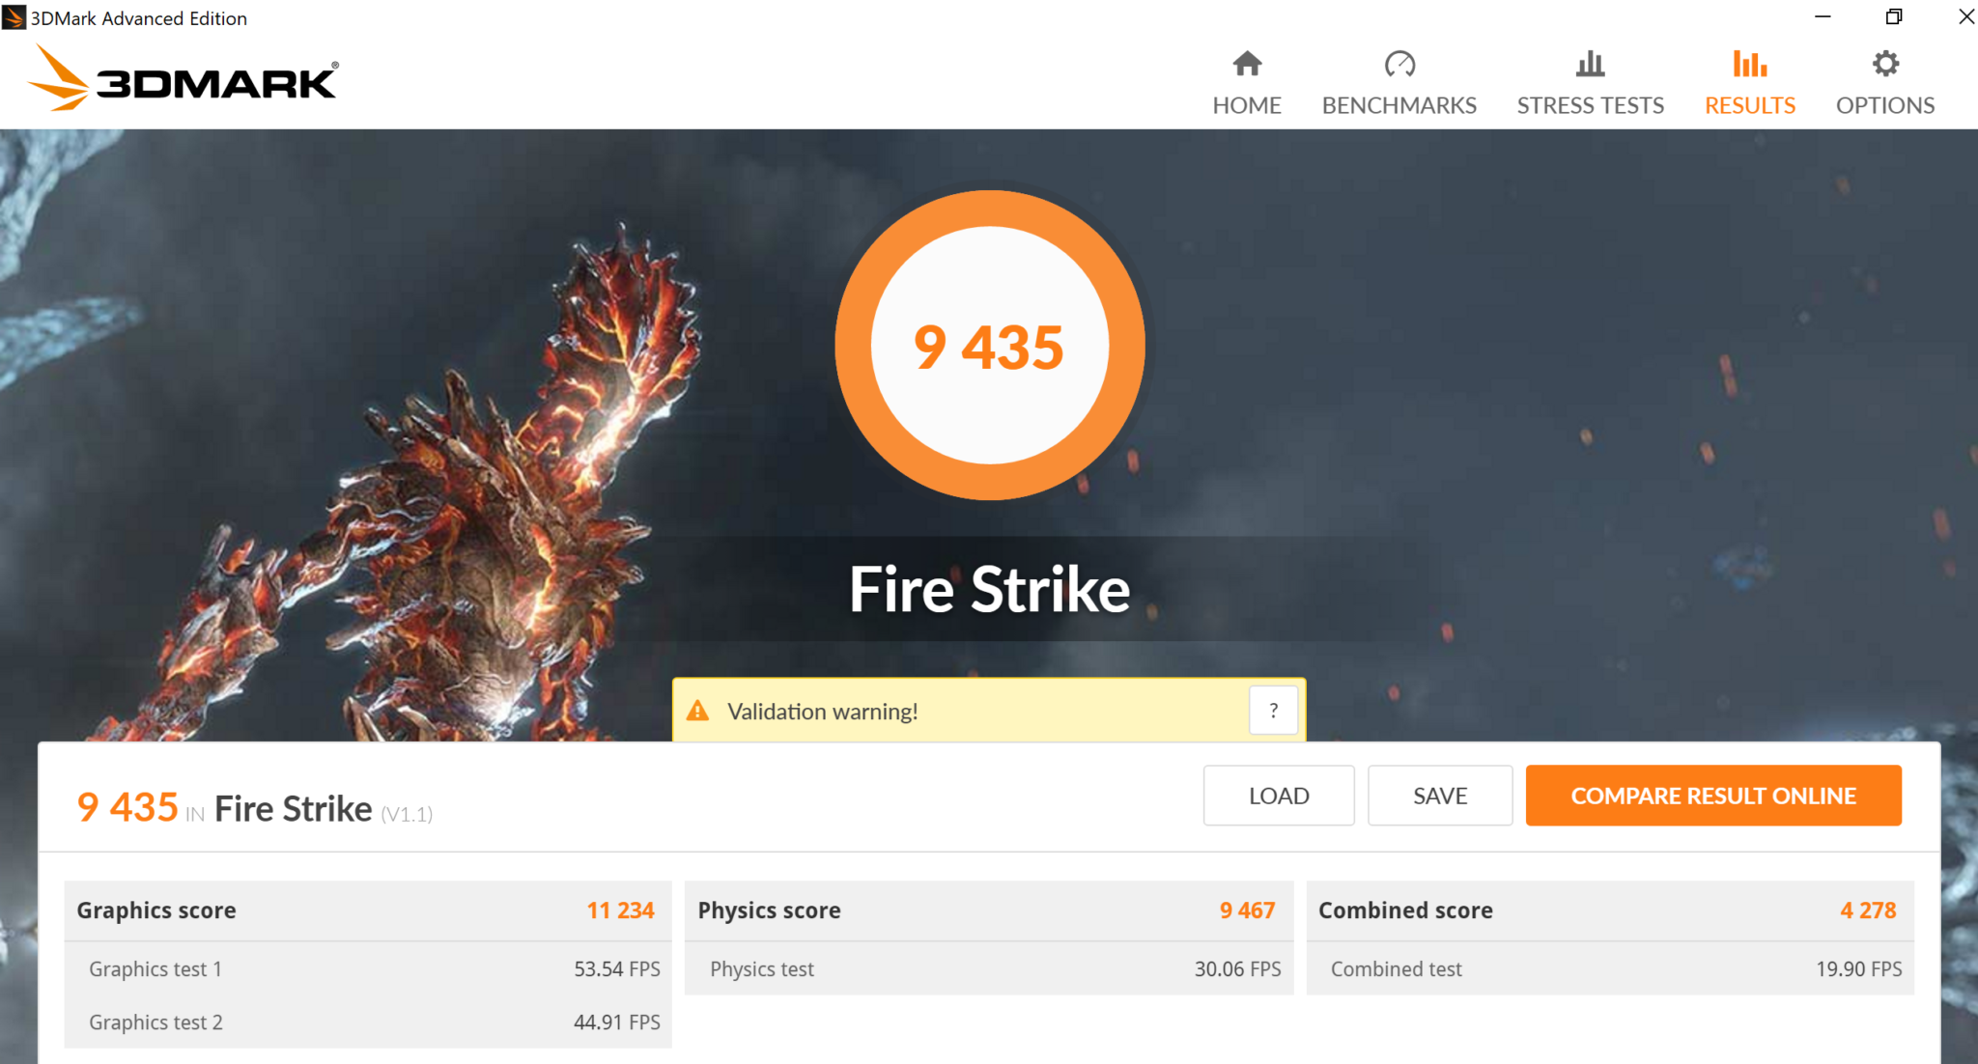Viewport: 1978px width, 1064px height.
Task: Click COMPARE RESULT ONLINE button
Action: point(1713,796)
